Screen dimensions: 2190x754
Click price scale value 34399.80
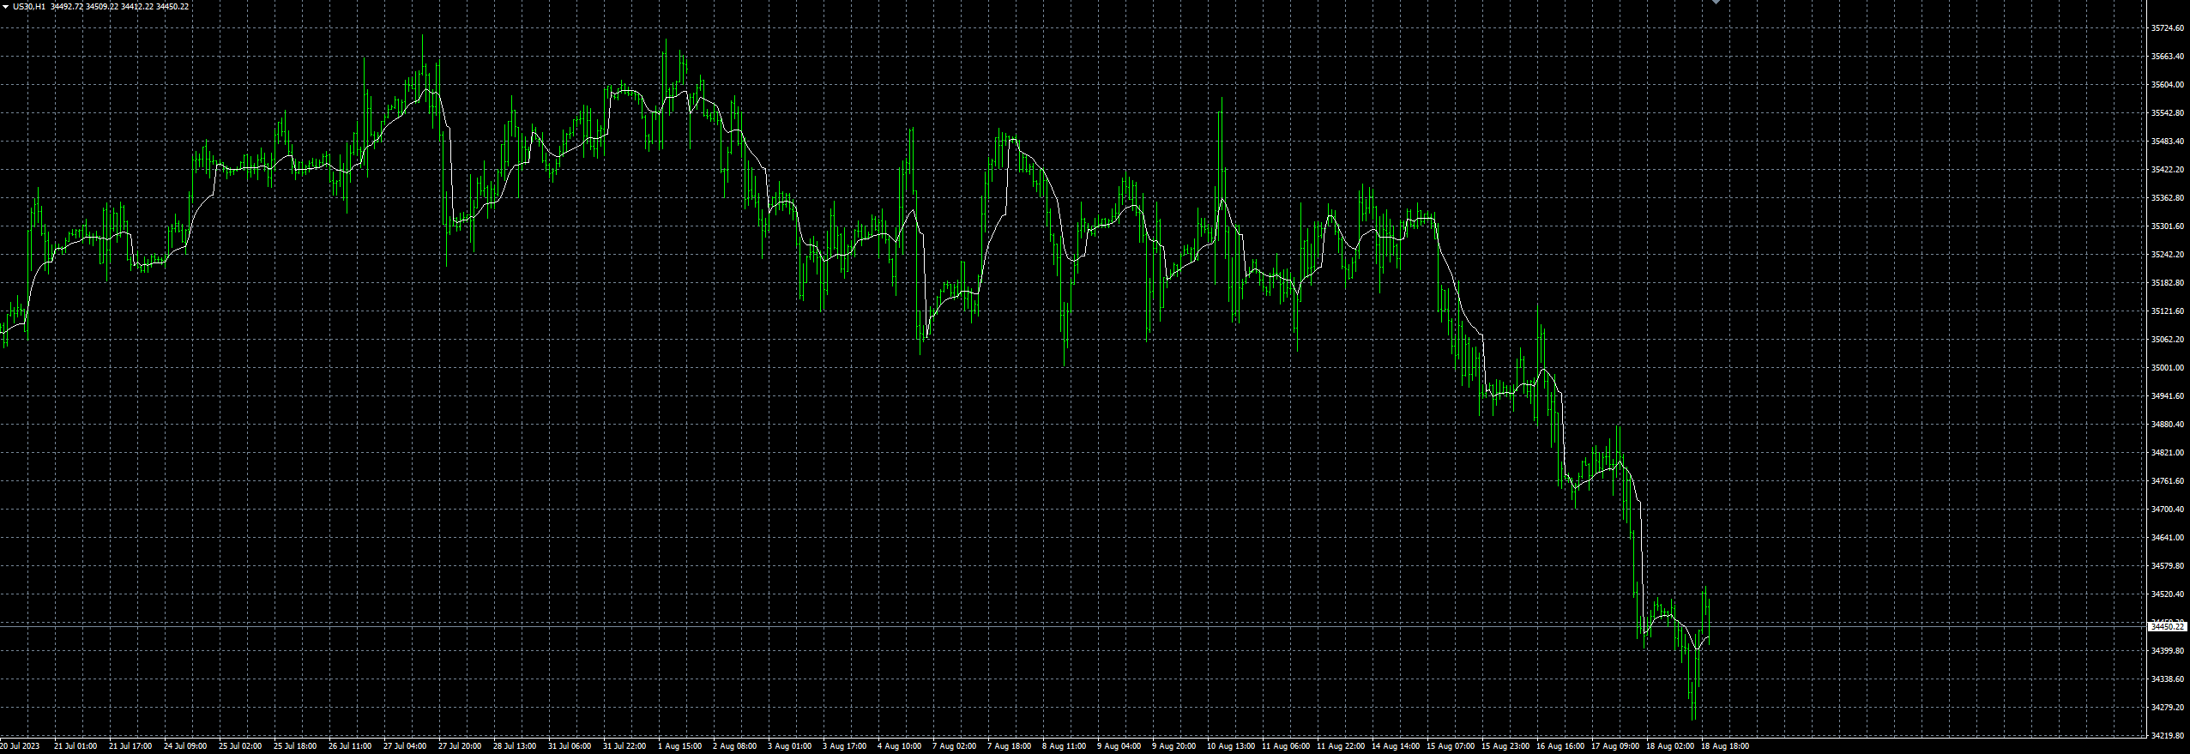coord(2167,651)
